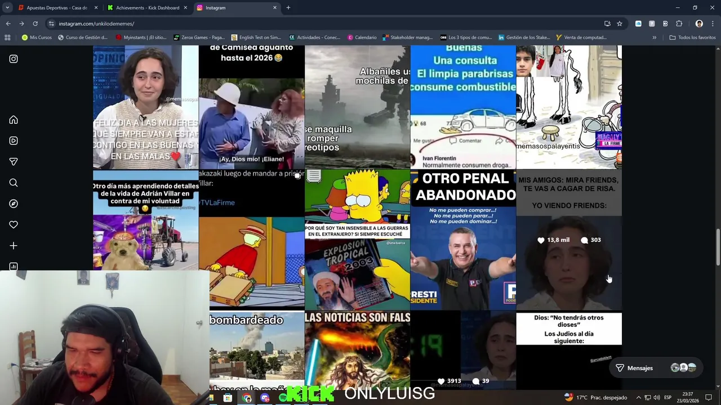Image resolution: width=721 pixels, height=405 pixels.
Task: Open Stakeholder manag bookmark
Action: coord(407,38)
